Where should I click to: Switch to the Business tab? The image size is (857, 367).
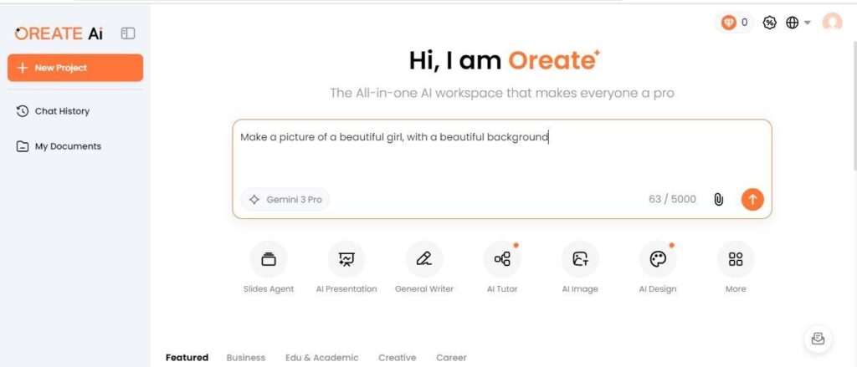point(246,358)
